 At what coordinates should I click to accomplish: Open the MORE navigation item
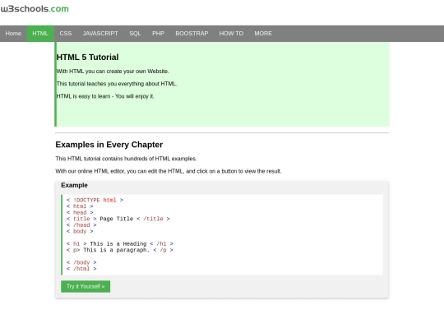(263, 34)
